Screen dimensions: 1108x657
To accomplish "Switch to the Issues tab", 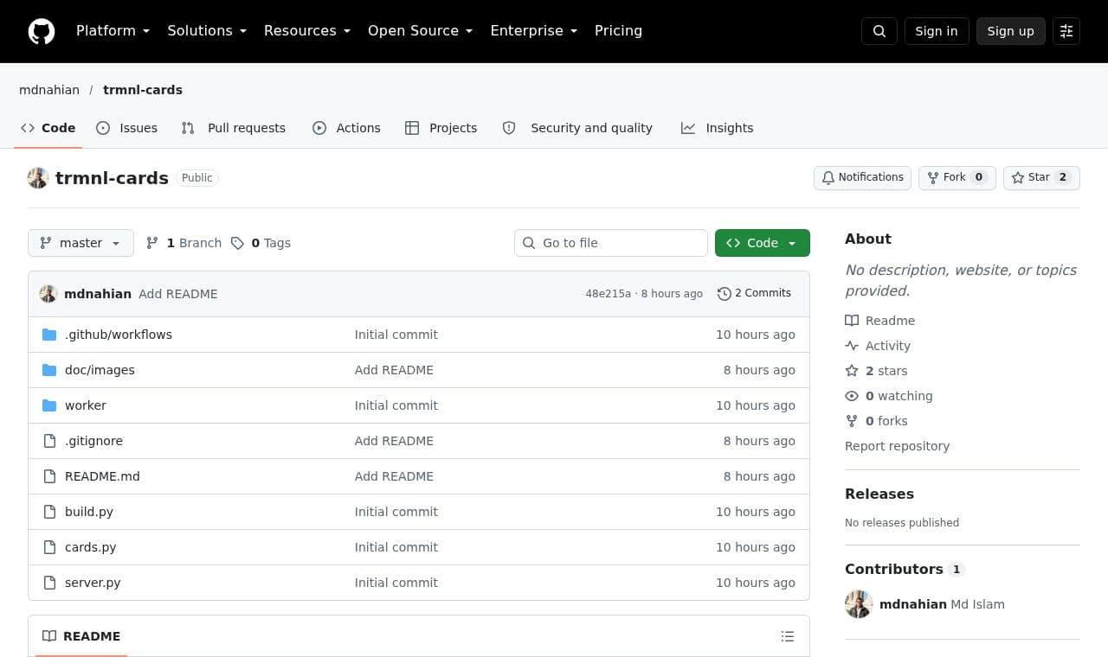I will pyautogui.click(x=126, y=128).
